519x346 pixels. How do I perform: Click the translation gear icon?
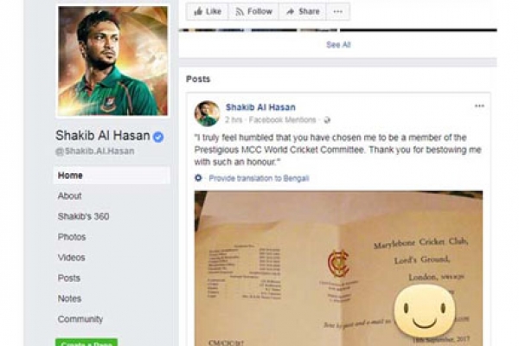coord(198,178)
